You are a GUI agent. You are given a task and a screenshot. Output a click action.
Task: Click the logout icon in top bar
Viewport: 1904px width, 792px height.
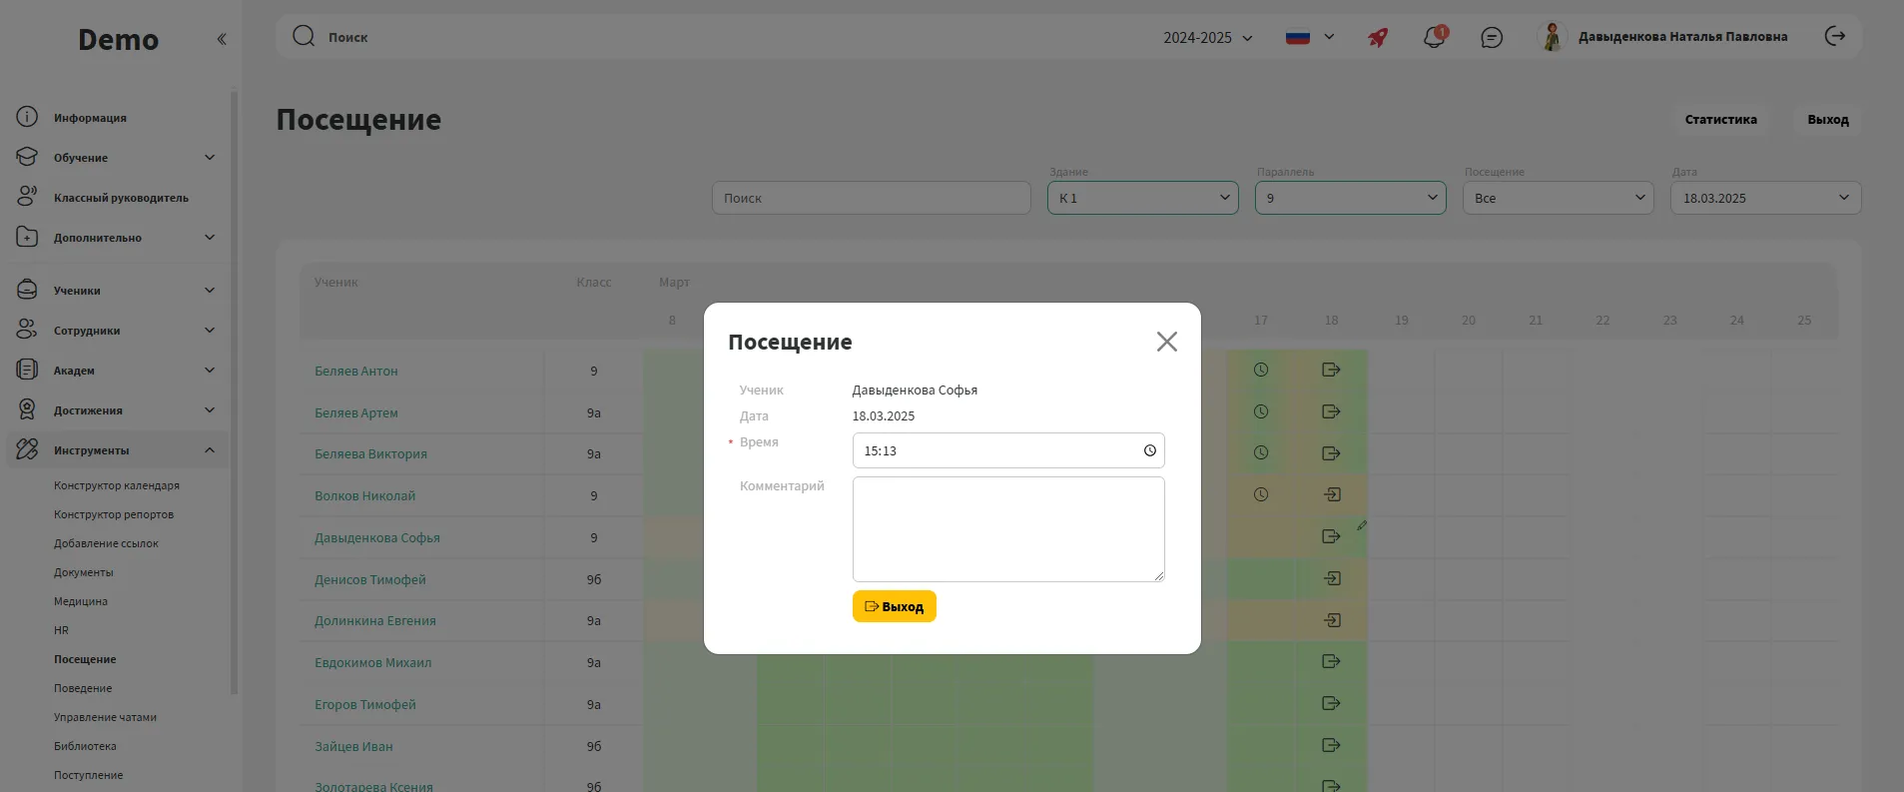[1835, 37]
